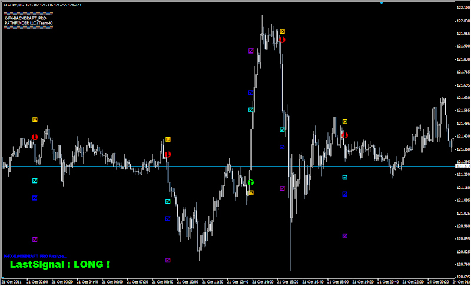Viewport: 471px width, 286px height.
Task: Select the cyan target marker of the long signal
Action: pos(251,110)
